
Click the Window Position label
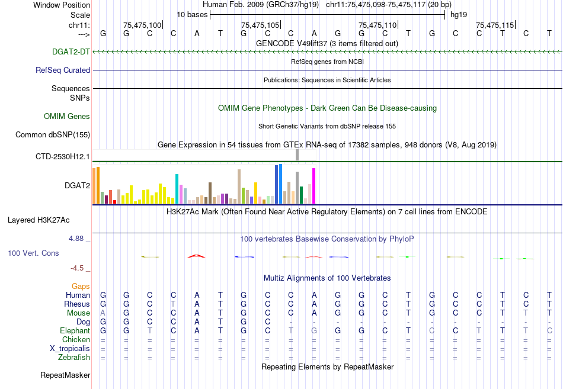click(62, 5)
